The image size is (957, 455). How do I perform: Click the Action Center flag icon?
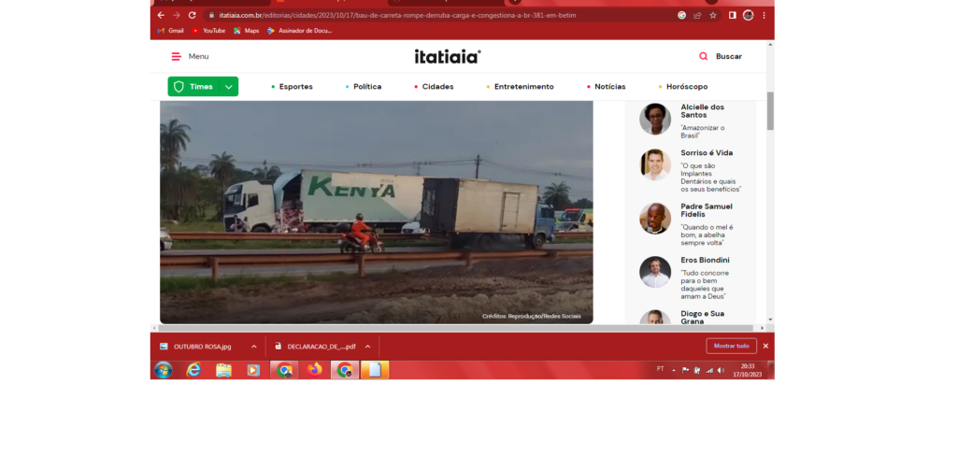[x=685, y=370]
